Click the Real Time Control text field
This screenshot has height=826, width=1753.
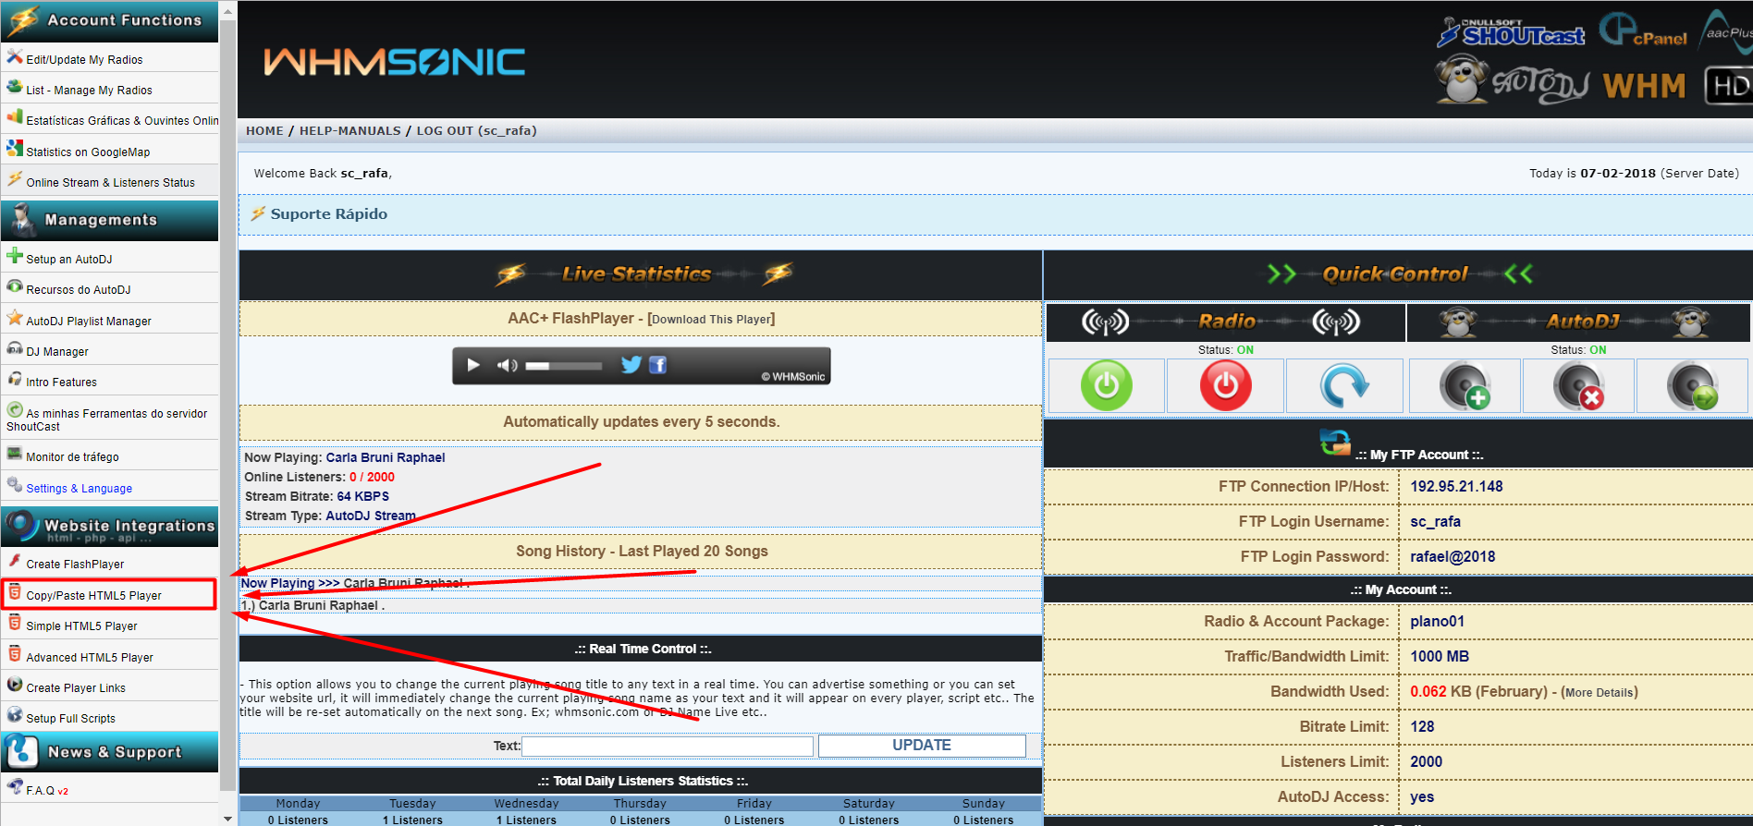(x=668, y=746)
